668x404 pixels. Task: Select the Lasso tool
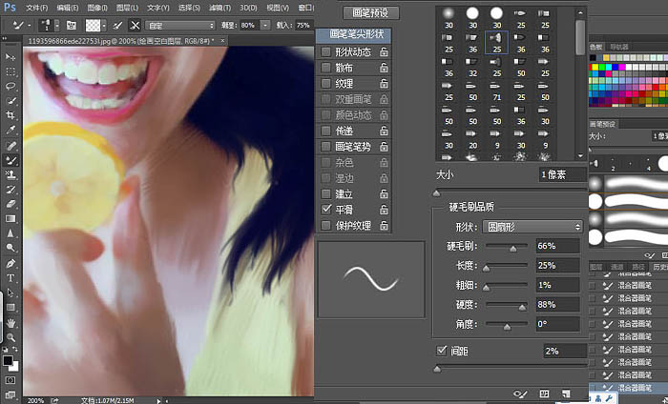click(10, 86)
